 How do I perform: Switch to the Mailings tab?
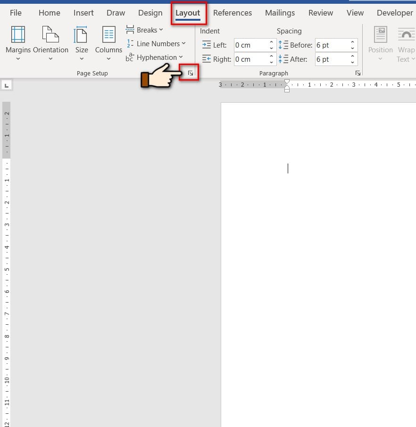280,13
